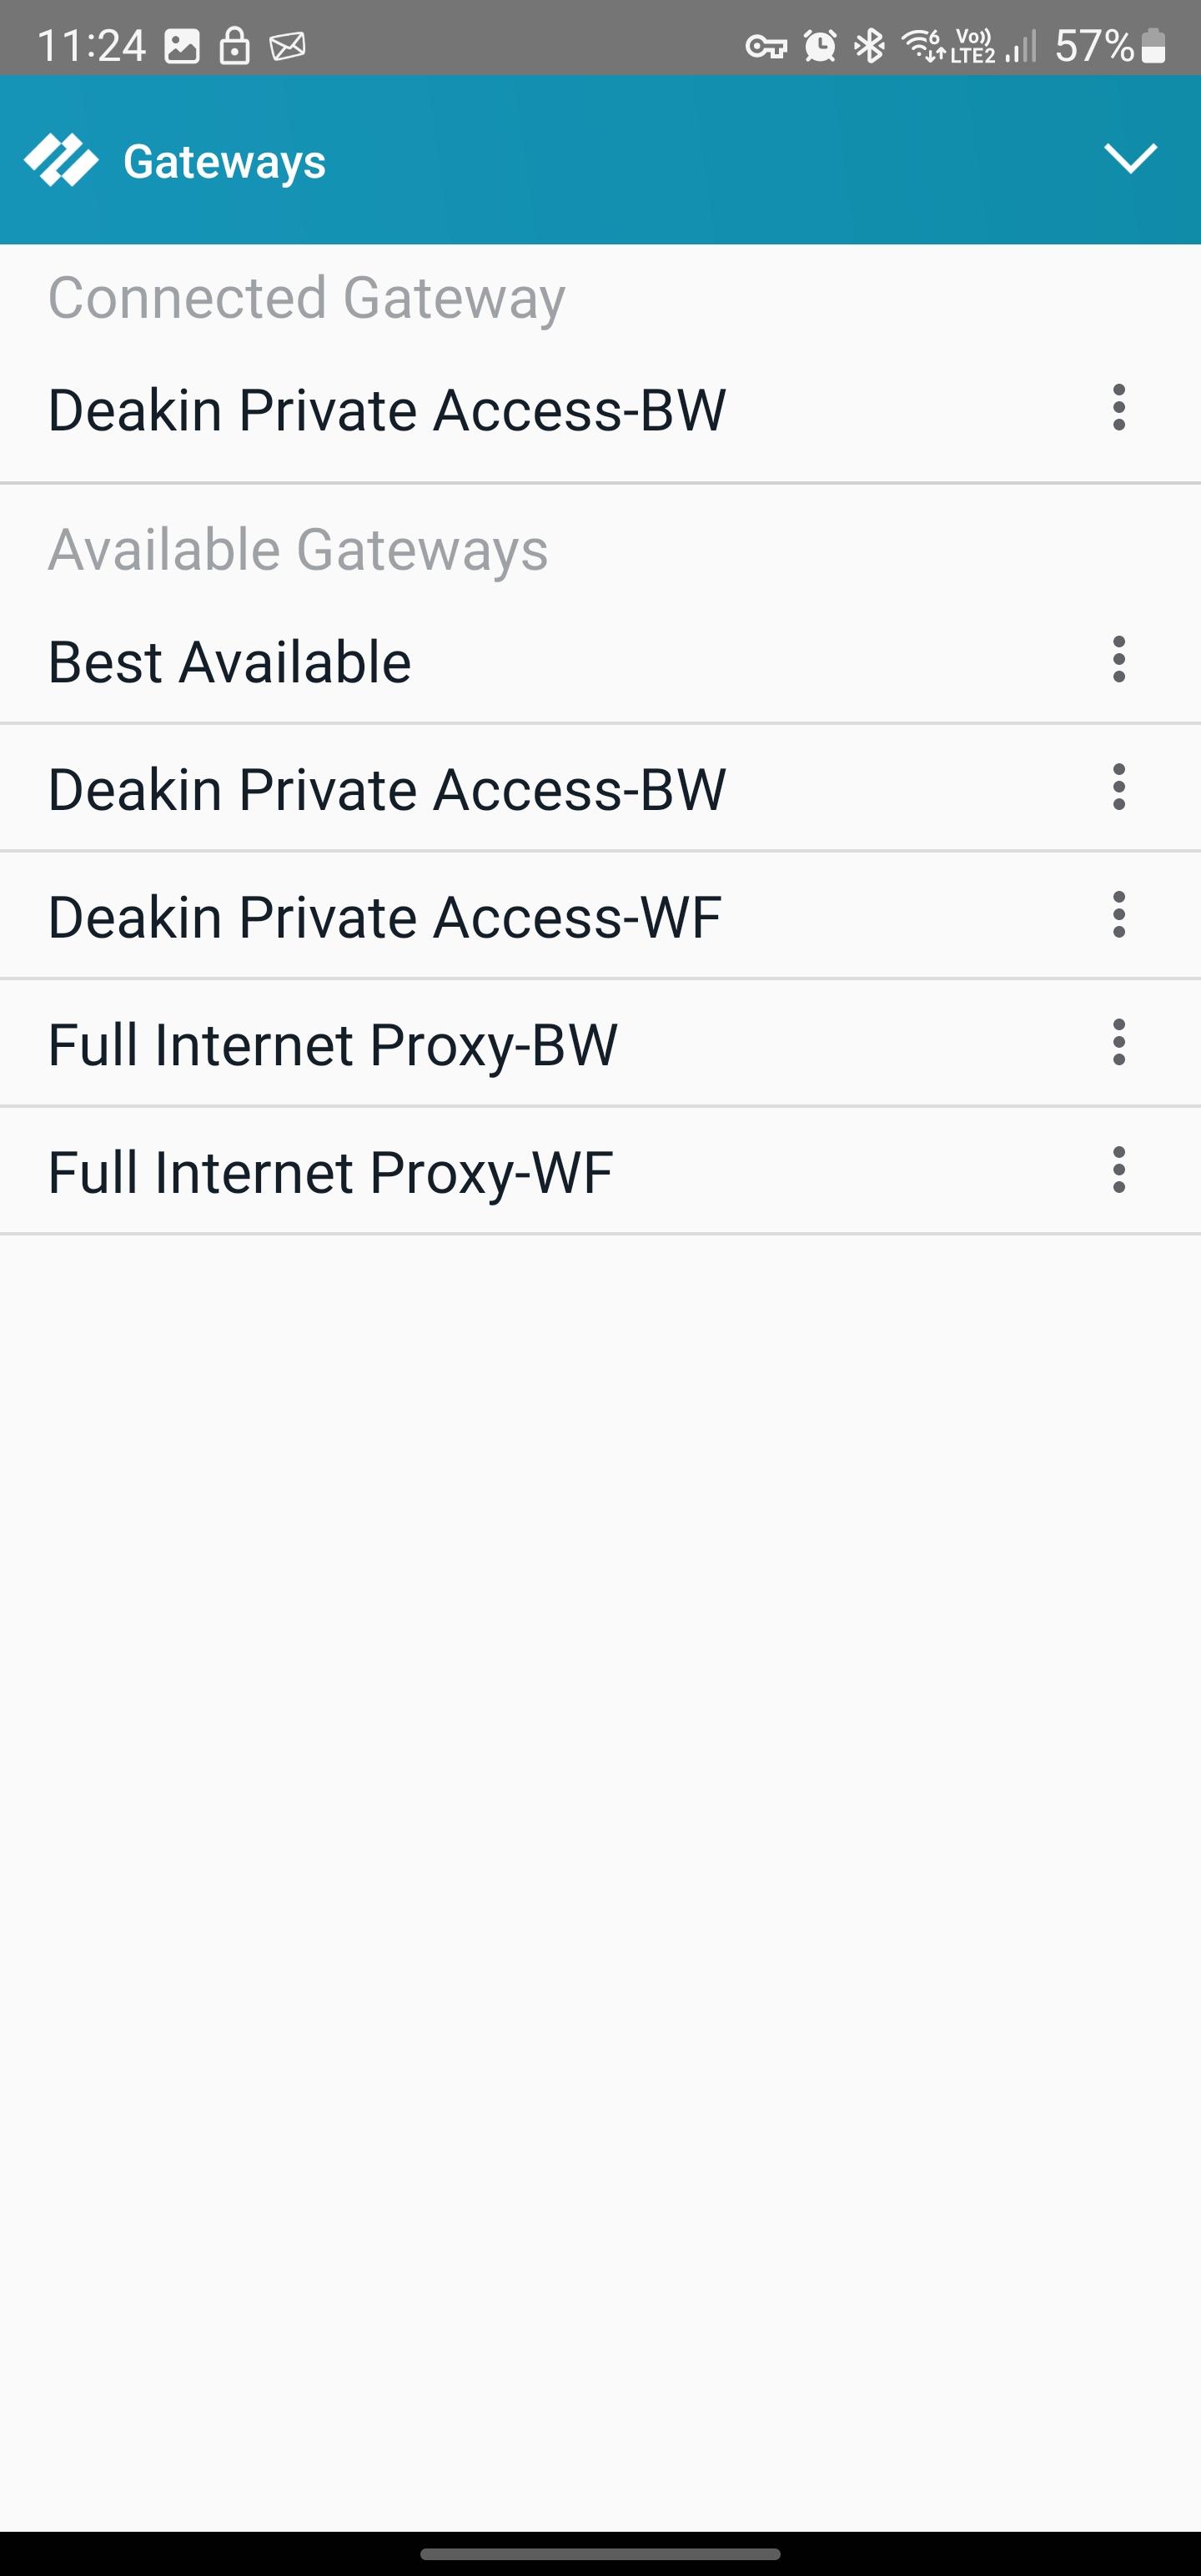Screen dimensions: 1201x2576
Task: Collapse the Gateways panel with the chevron
Action: 1129,158
